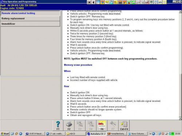Image resolution: width=182 pixels, height=136 pixels.
Task: Switch to the '1h35'19 Neost...' taskbar window
Action: pyautogui.click(x=35, y=133)
